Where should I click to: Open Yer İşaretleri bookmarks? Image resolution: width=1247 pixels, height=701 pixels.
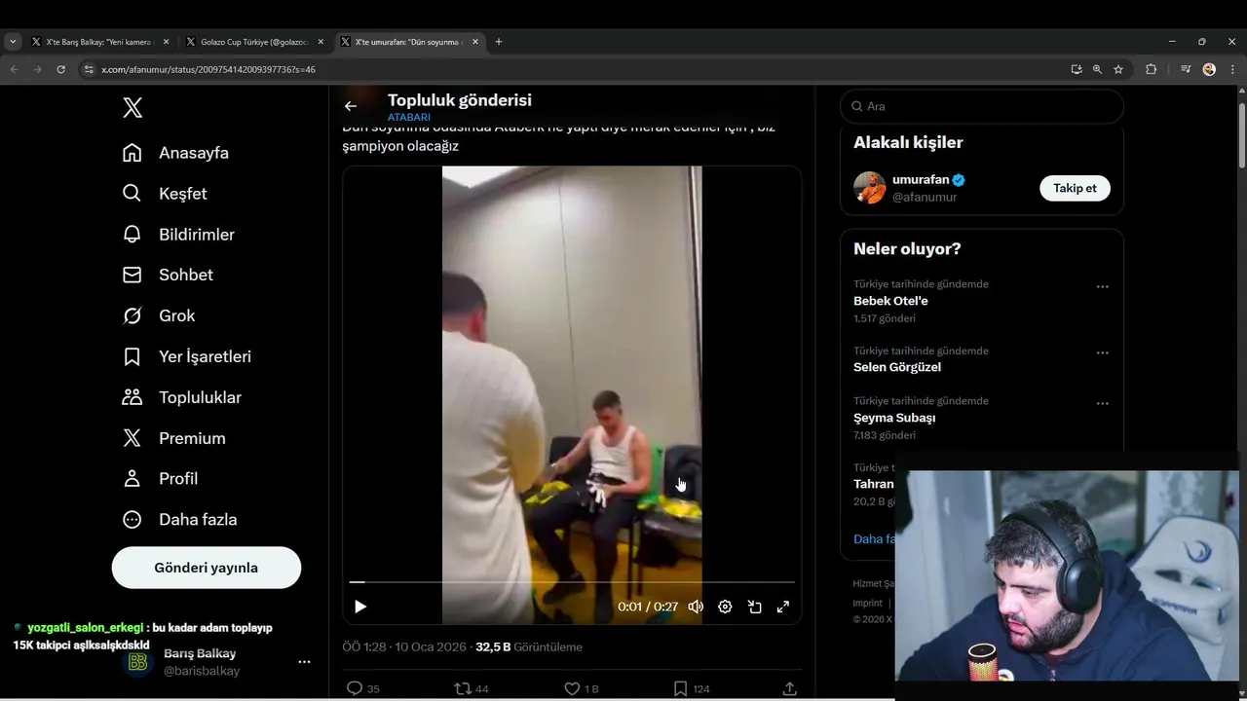pyautogui.click(x=186, y=356)
